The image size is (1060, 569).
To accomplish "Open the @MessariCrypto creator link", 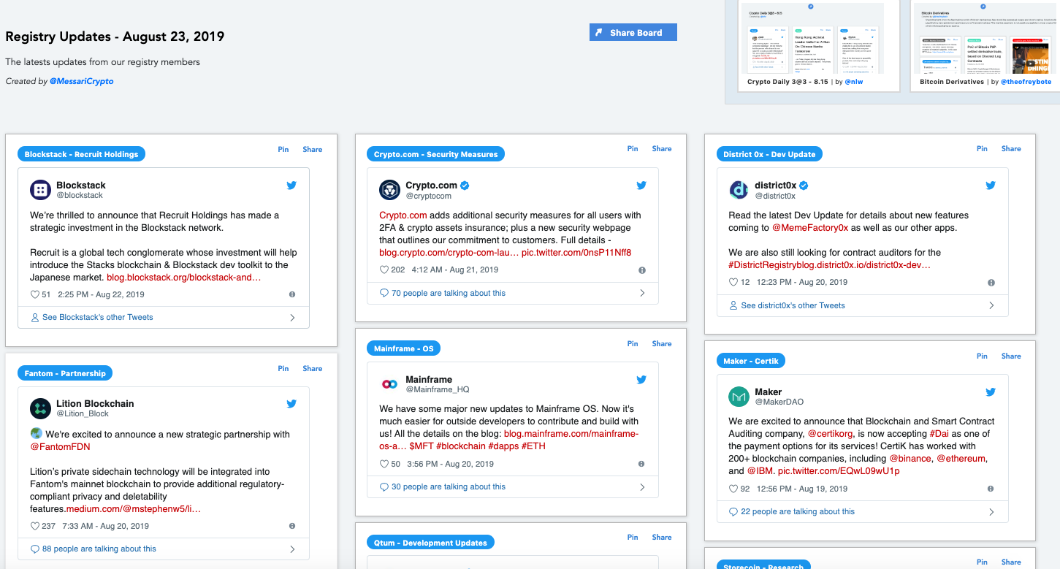I will coord(81,81).
